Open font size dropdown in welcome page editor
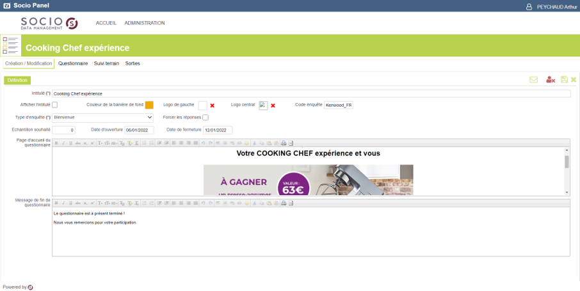The height and width of the screenshot is (291, 580). coord(108,143)
